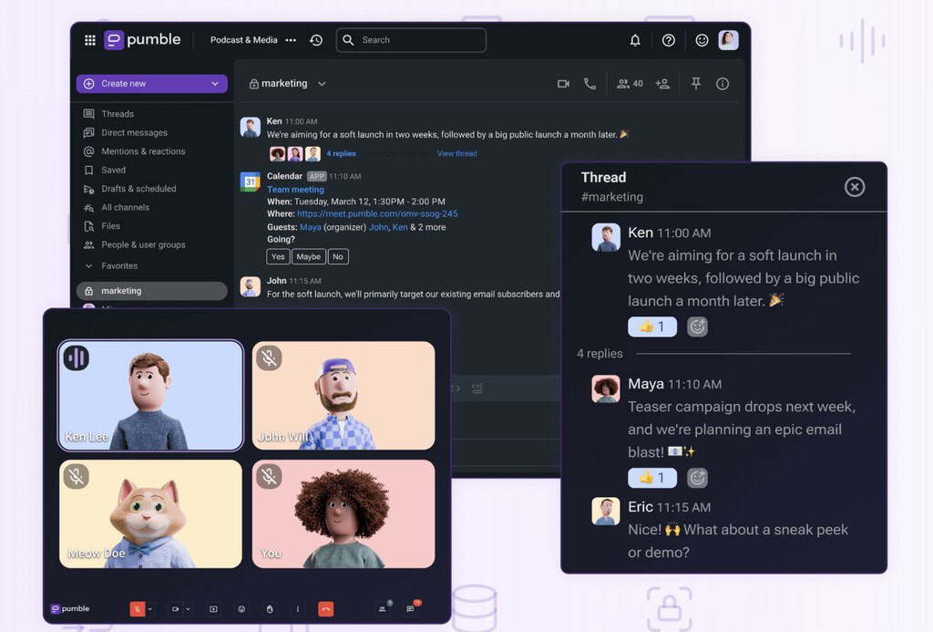This screenshot has width=933, height=632.
Task: Open the help question mark icon
Action: tap(668, 40)
